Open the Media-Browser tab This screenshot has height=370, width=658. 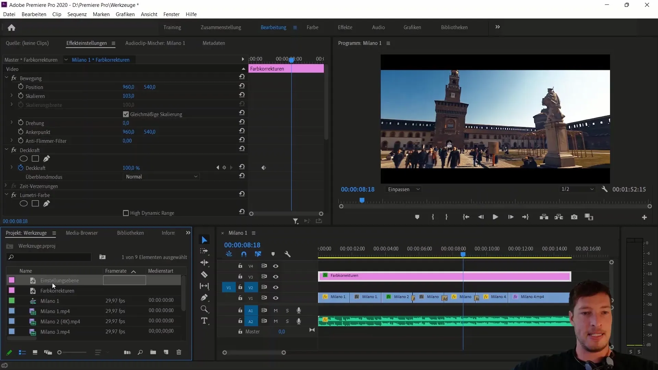(82, 233)
